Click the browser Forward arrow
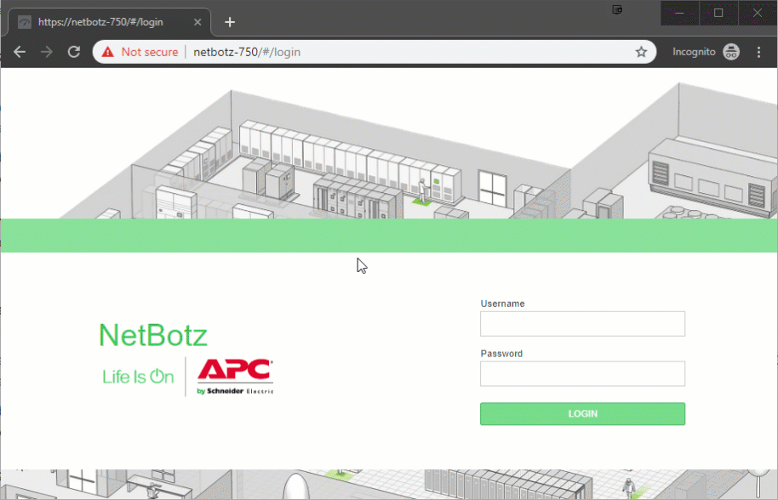 pos(47,52)
